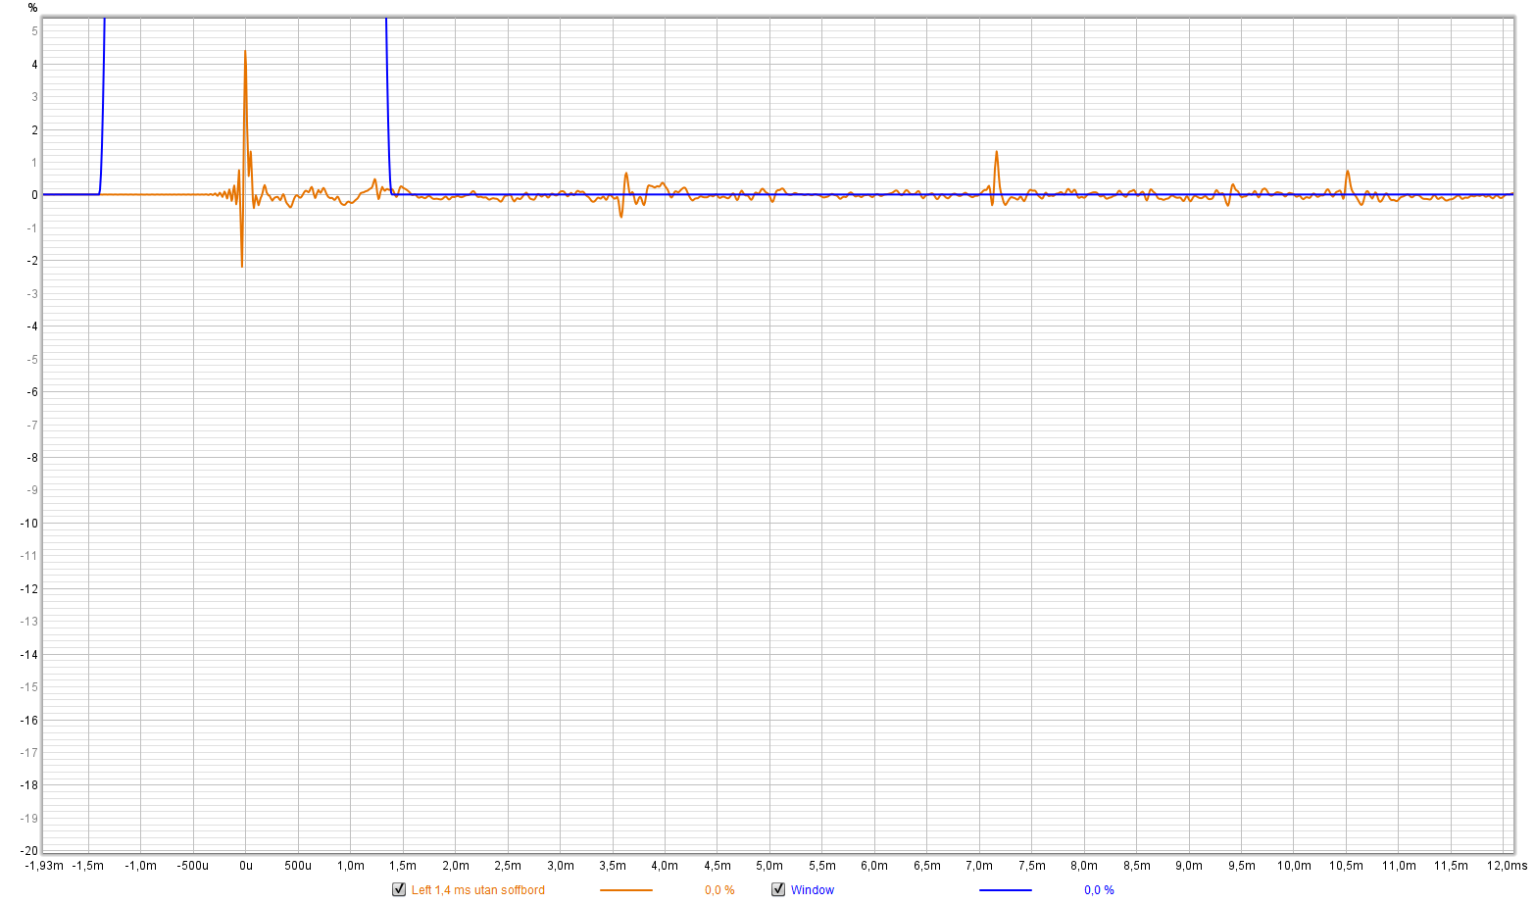Image resolution: width=1535 pixels, height=904 pixels.
Task: Uncheck the 'Left 1,4 ms utan soffbord' checkbox
Action: coord(399,889)
